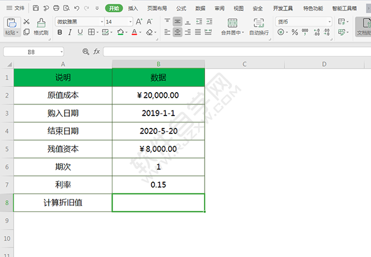
Task: Expand the borders dropdown arrow
Action: pos(97,32)
